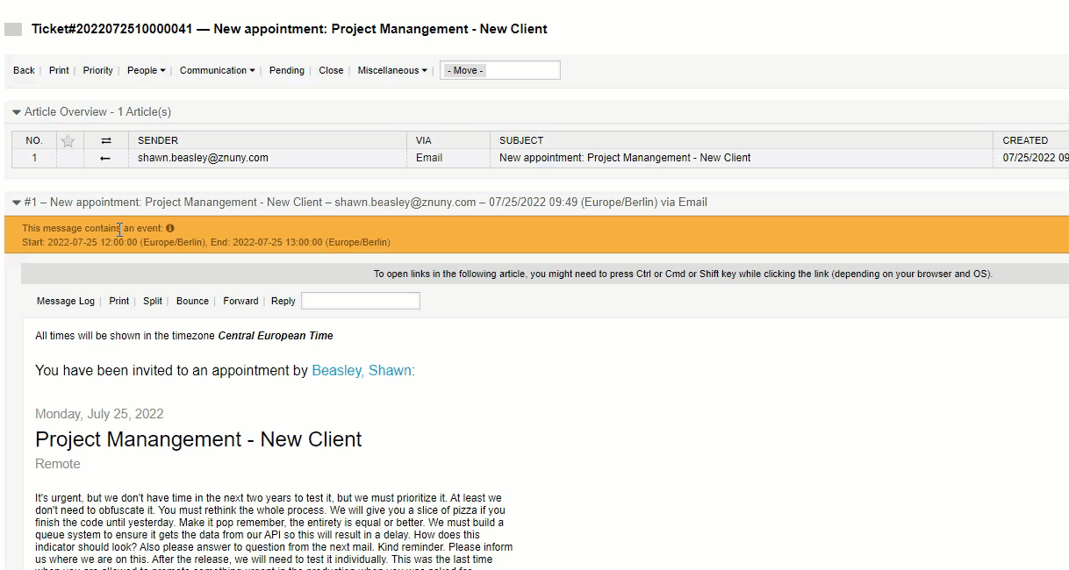Click the star icon in article table header
The height and width of the screenshot is (570, 1069).
click(68, 140)
